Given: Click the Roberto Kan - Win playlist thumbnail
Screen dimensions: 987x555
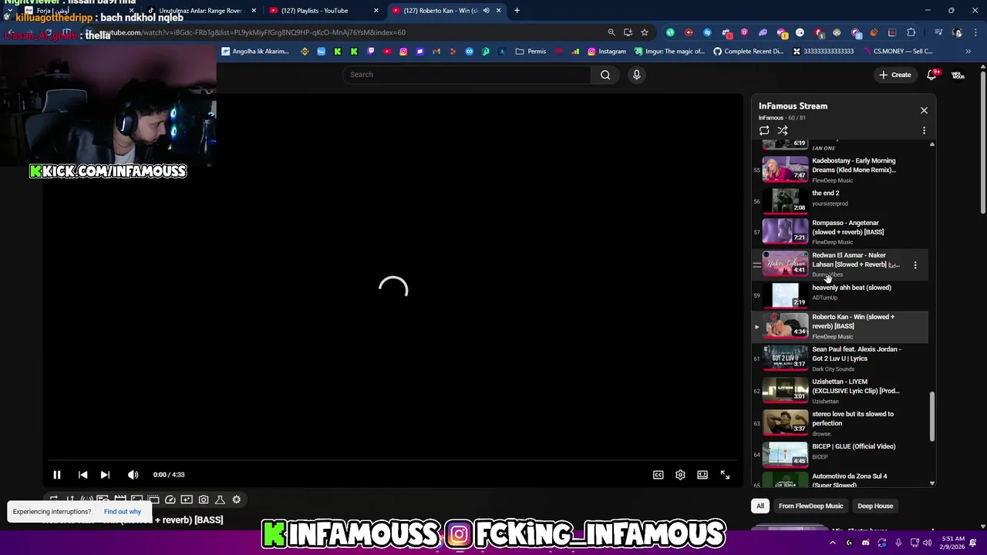Looking at the screenshot, I should tap(785, 325).
